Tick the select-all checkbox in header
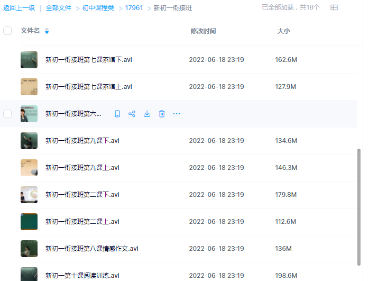 [7, 31]
